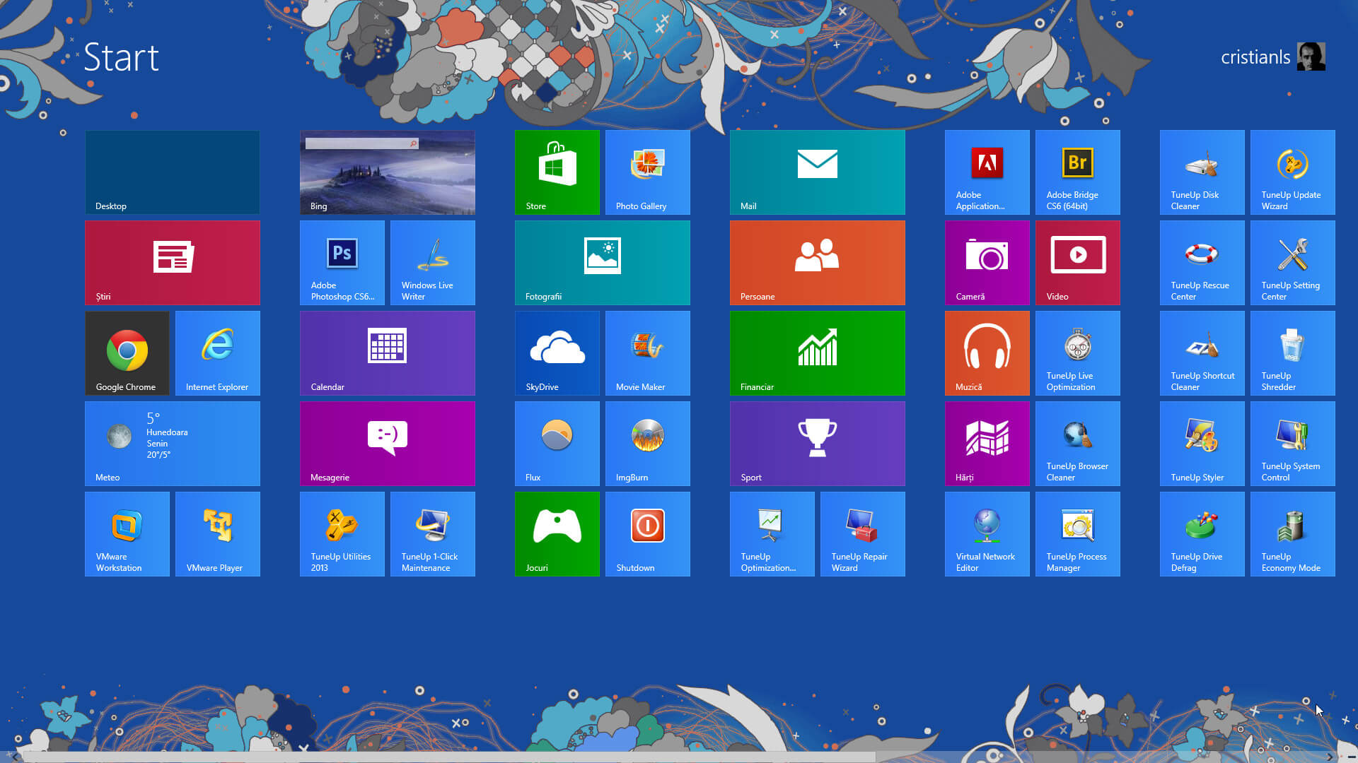
Task: Open Virtual Network Editor tile
Action: point(987,533)
